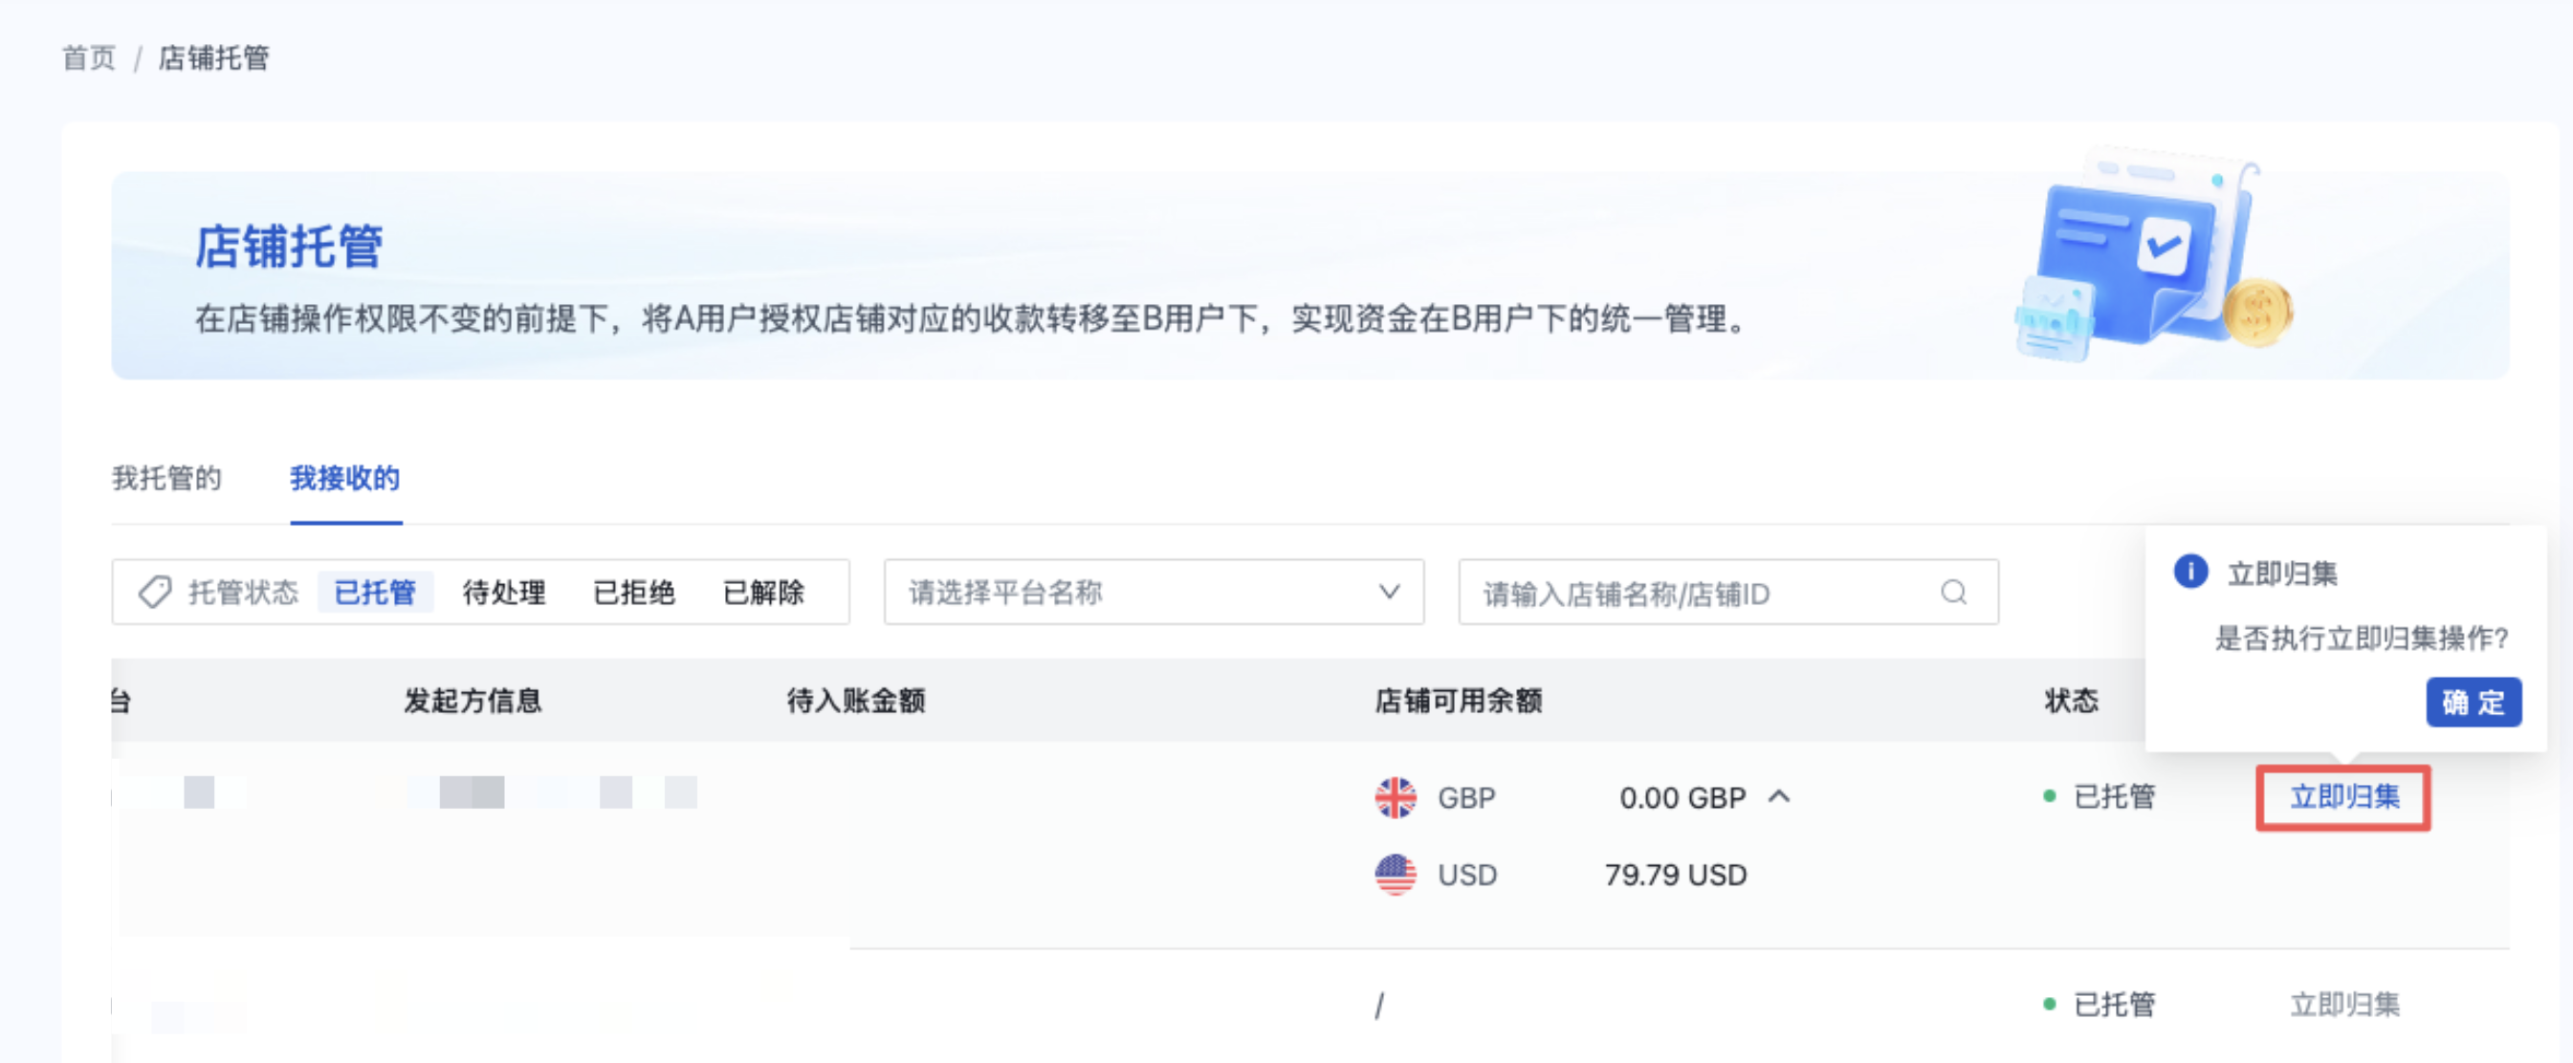Click the 立即归集 popover title
This screenshot has width=2573, height=1063.
click(2282, 573)
